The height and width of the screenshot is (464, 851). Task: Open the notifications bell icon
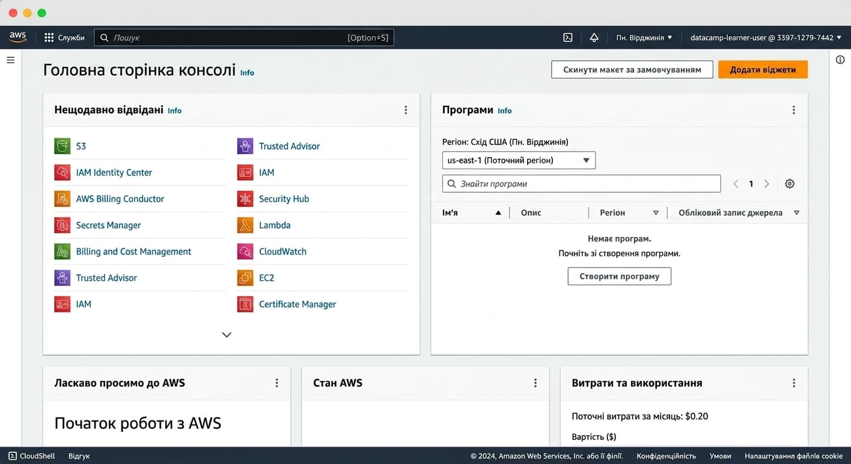tap(594, 37)
